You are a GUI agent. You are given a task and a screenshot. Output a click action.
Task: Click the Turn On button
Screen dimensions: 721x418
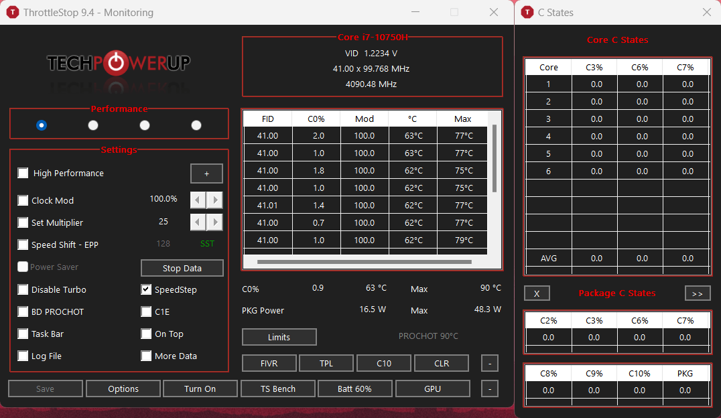200,389
